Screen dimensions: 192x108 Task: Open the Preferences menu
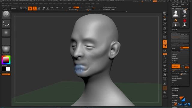(59, 3)
